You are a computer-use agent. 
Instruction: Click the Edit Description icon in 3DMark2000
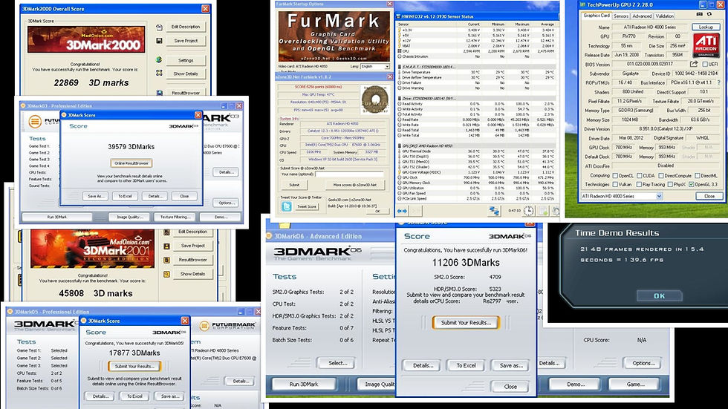(159, 27)
